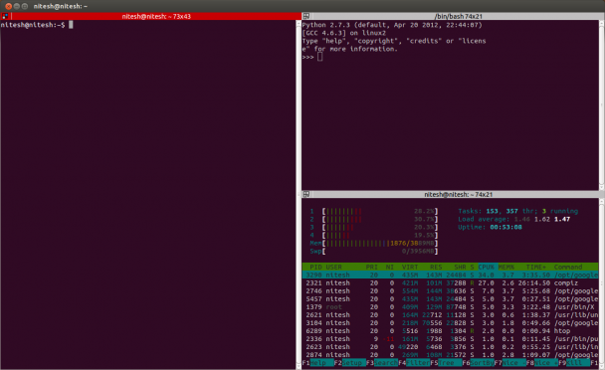Close the Terminator window
This screenshot has width=605, height=370.
(9, 6)
